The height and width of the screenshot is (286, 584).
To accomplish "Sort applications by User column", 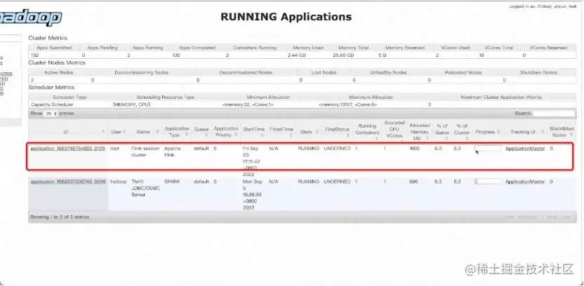I will 119,132.
